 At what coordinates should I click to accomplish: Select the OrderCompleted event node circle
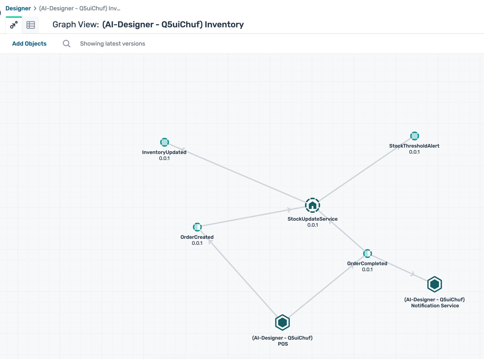tap(367, 253)
